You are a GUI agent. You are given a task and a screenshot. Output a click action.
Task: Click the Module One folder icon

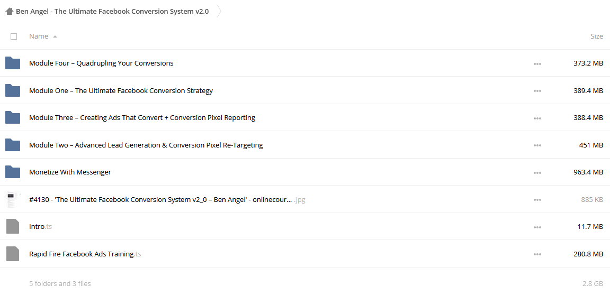pyautogui.click(x=13, y=90)
